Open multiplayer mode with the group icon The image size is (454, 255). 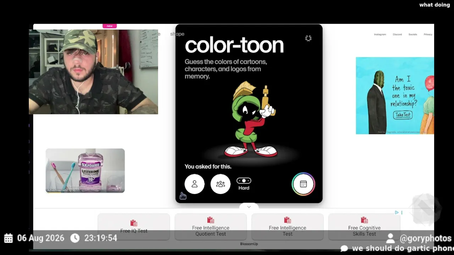[x=221, y=184]
